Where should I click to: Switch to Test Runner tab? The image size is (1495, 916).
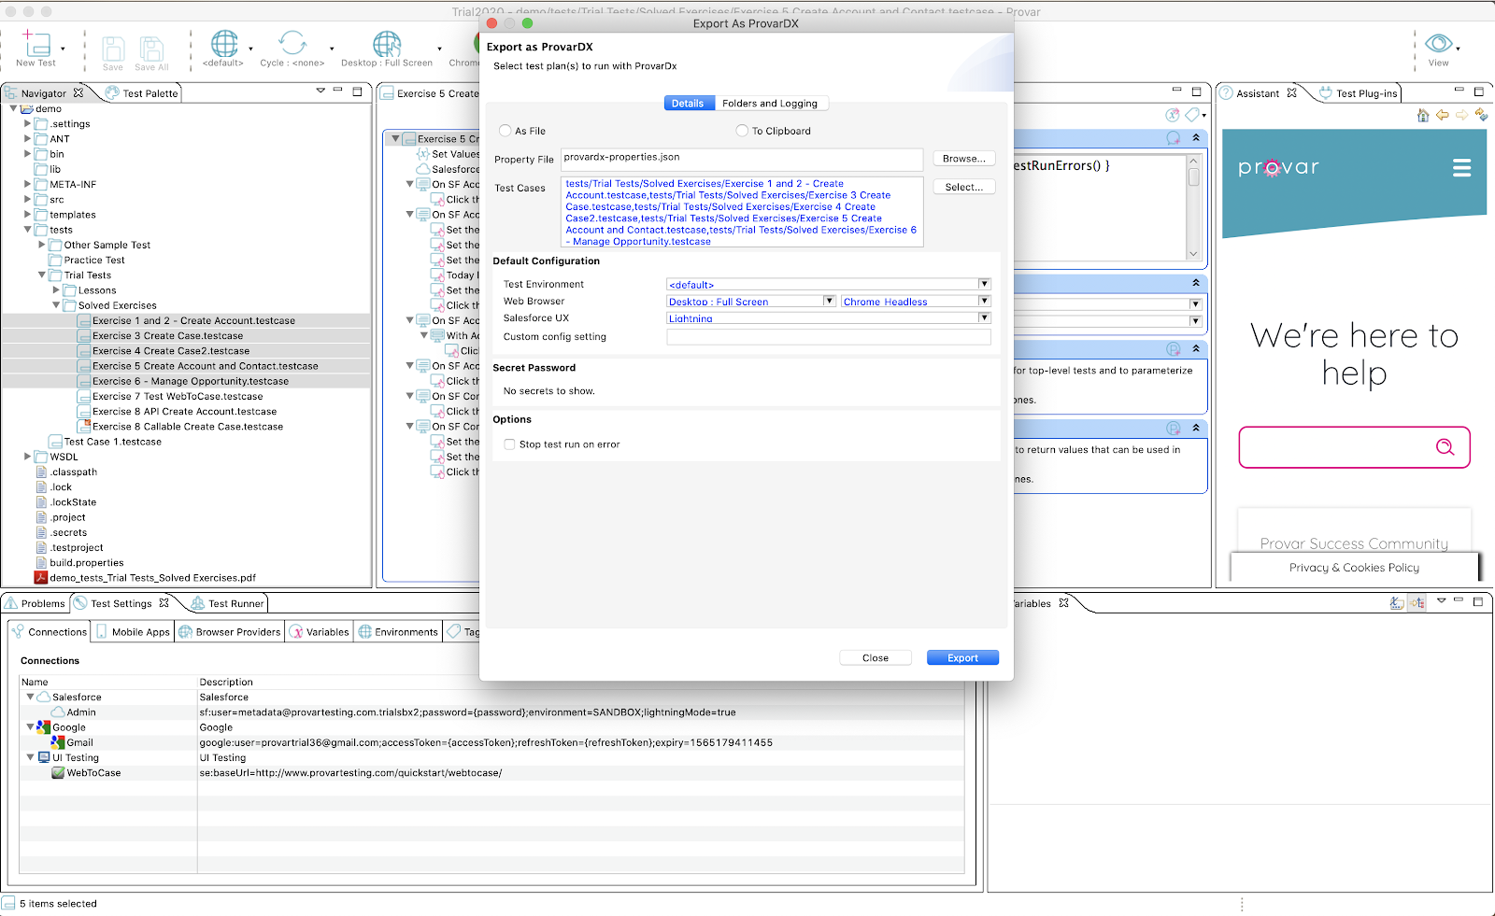click(x=227, y=603)
